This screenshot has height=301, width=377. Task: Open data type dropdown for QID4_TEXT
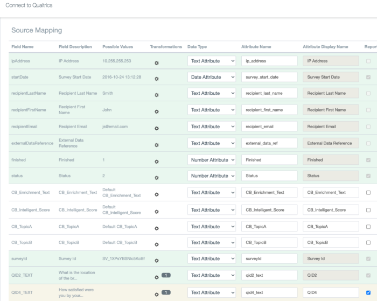click(212, 292)
